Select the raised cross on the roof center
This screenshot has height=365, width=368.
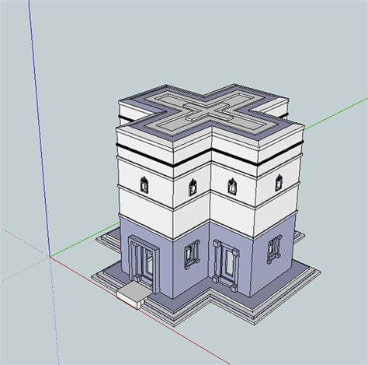(209, 111)
